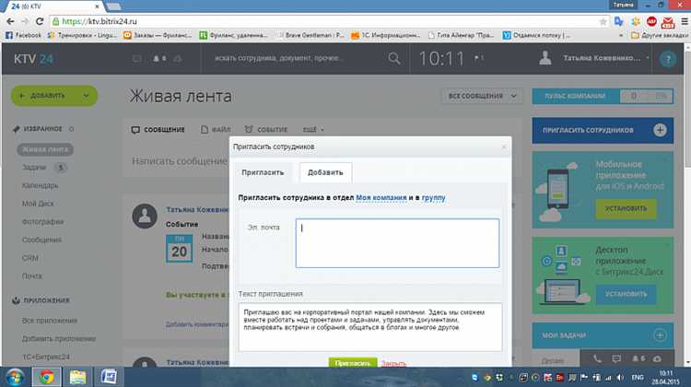Close the Пригласить сотрудников dialog
The height and width of the screenshot is (387, 691).
point(504,147)
